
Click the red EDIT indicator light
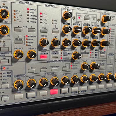[4, 68]
